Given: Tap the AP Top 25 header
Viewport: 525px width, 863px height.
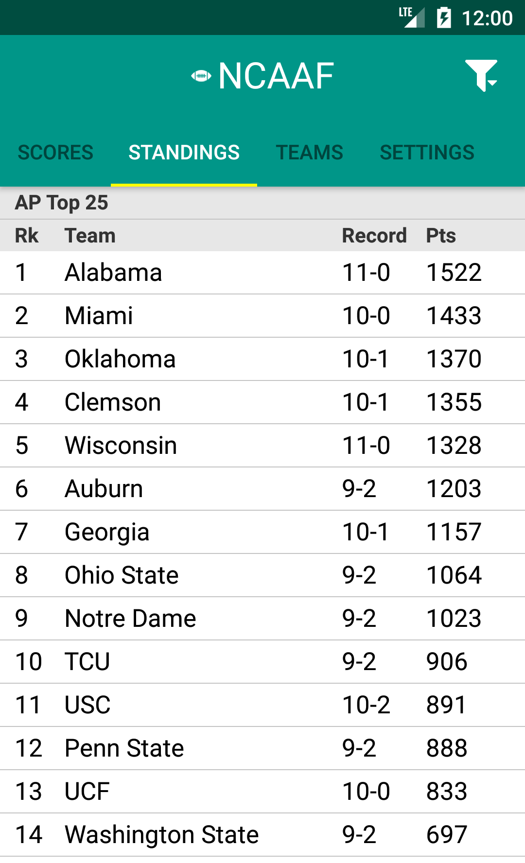Looking at the screenshot, I should [x=62, y=203].
